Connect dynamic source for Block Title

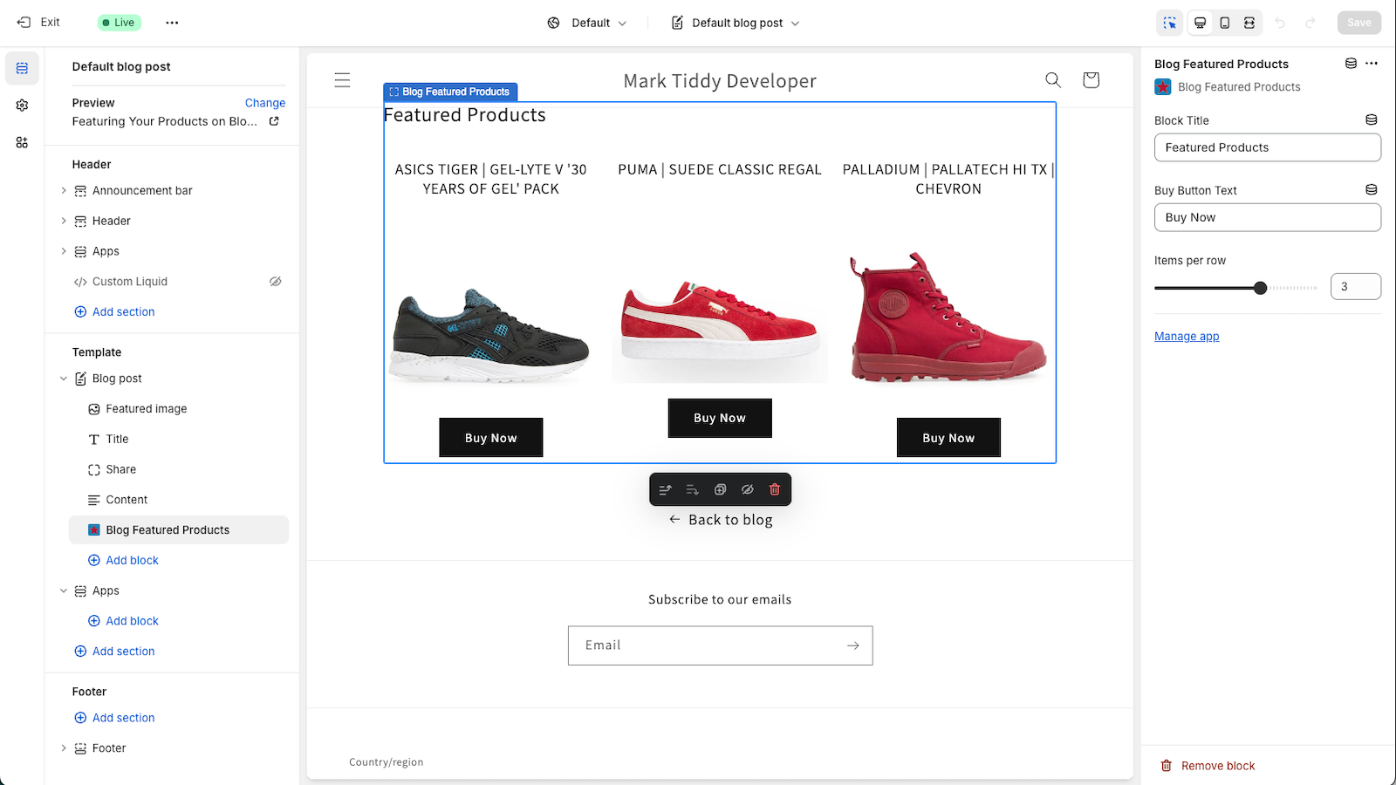tap(1372, 120)
